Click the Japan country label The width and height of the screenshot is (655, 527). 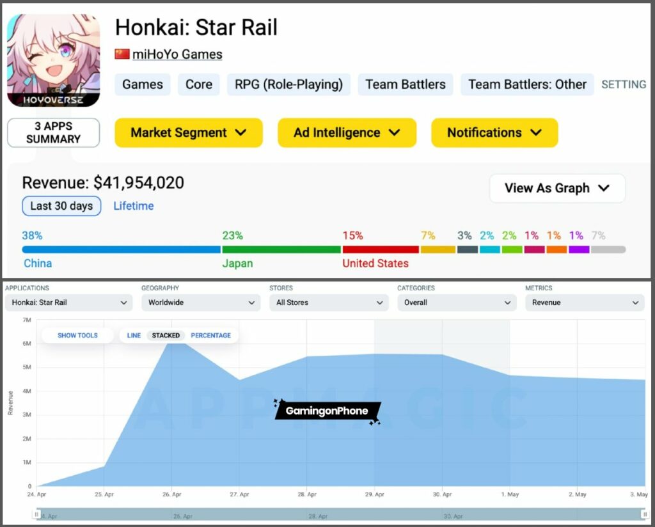[237, 263]
